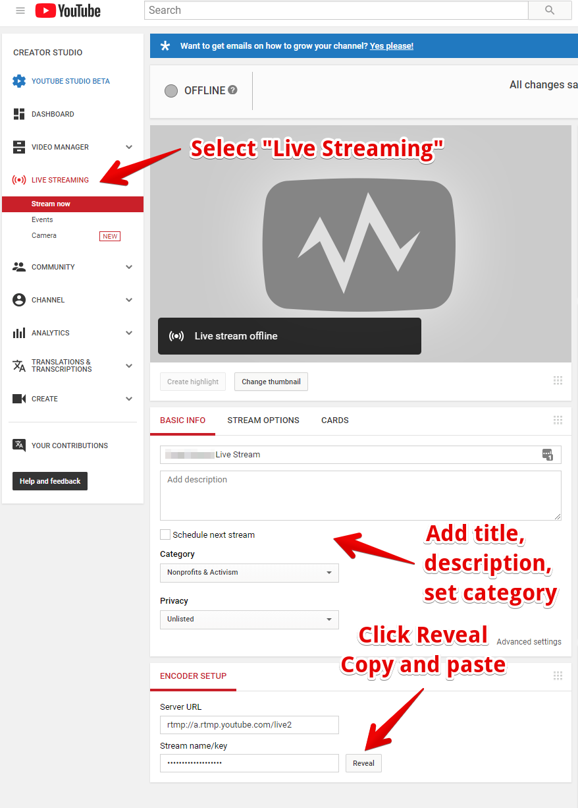The width and height of the screenshot is (578, 808).
Task: Open the Advanced settings link
Action: click(529, 642)
